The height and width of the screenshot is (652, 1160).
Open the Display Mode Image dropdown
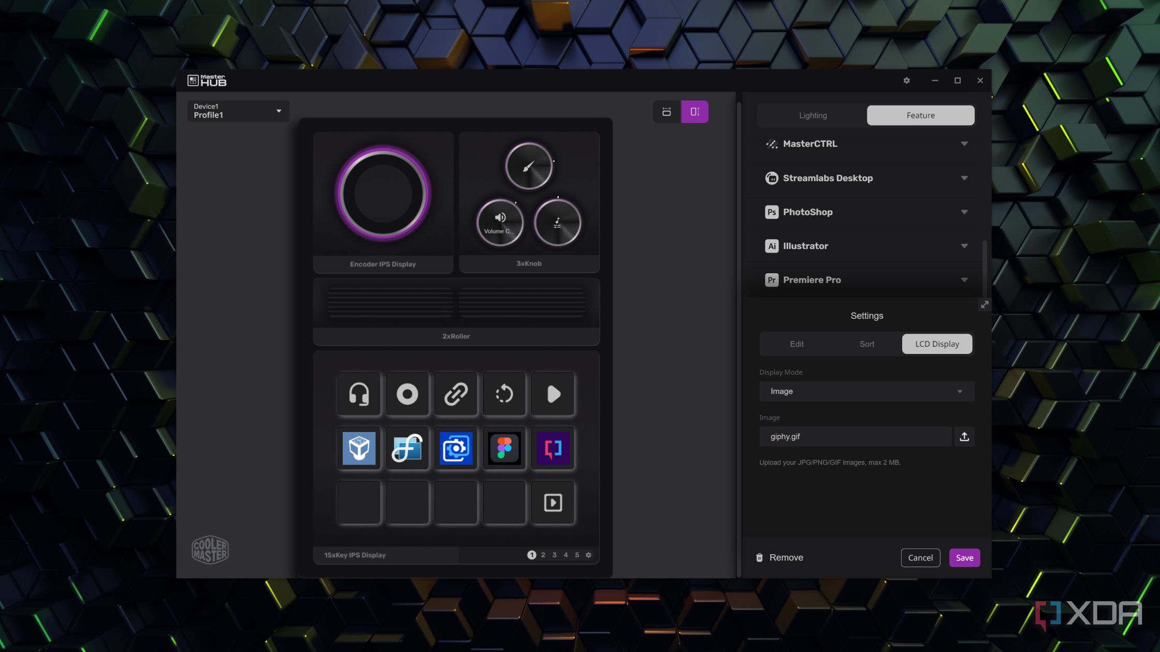[866, 391]
